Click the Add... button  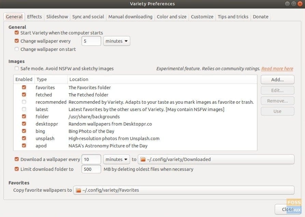(277, 80)
